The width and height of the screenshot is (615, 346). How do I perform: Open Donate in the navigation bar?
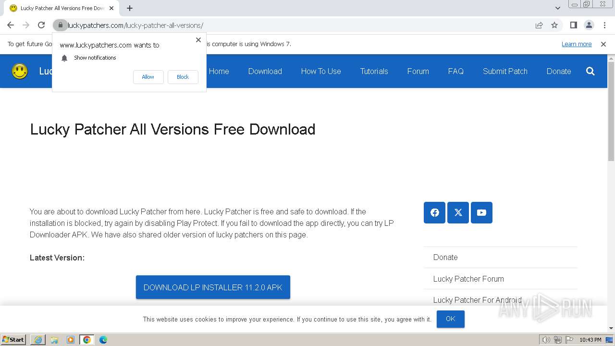(x=559, y=71)
